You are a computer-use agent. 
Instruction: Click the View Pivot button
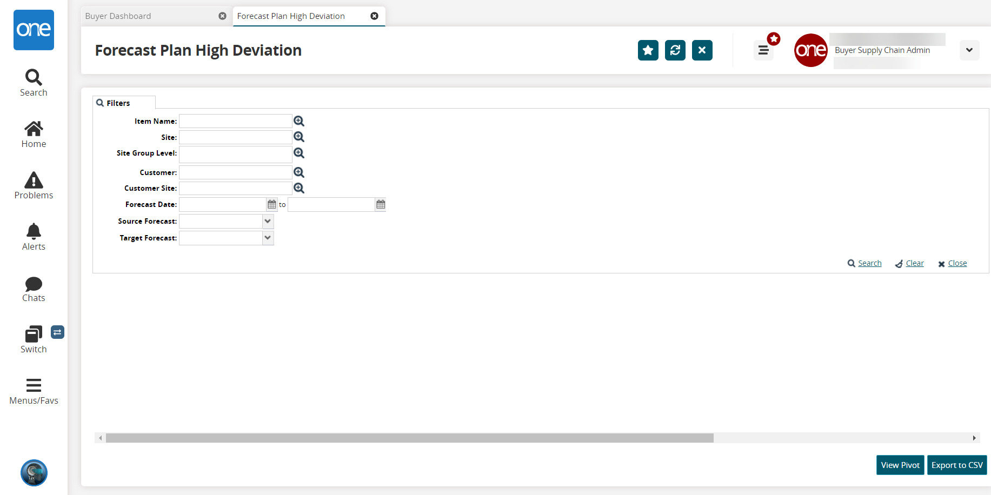(900, 465)
